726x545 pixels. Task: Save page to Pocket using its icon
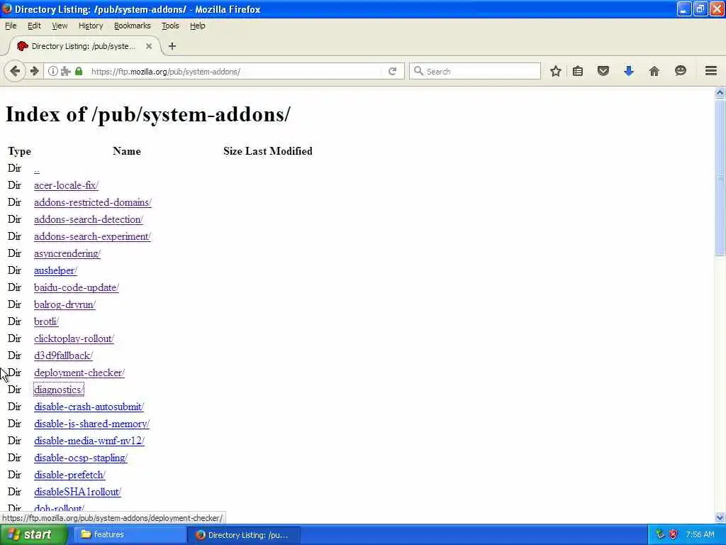click(603, 72)
